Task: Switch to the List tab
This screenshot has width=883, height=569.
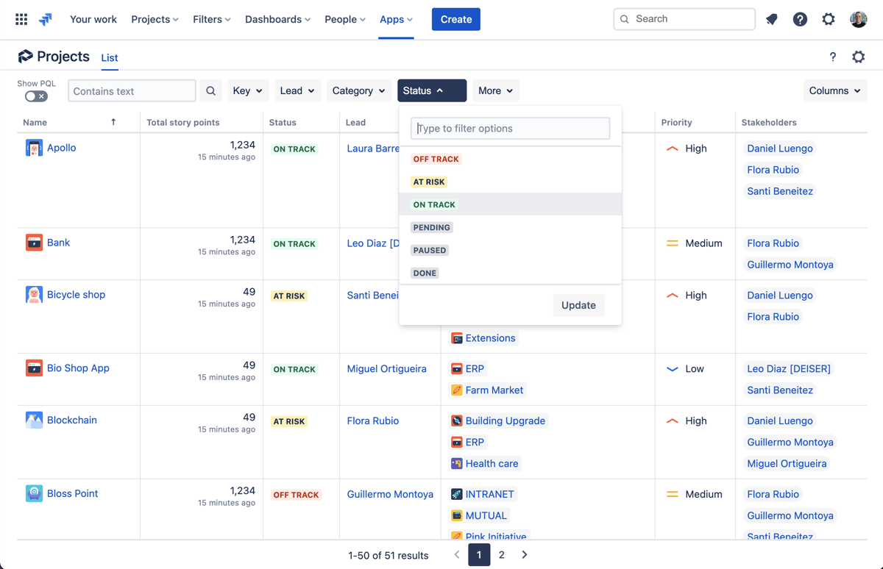Action: [x=109, y=57]
